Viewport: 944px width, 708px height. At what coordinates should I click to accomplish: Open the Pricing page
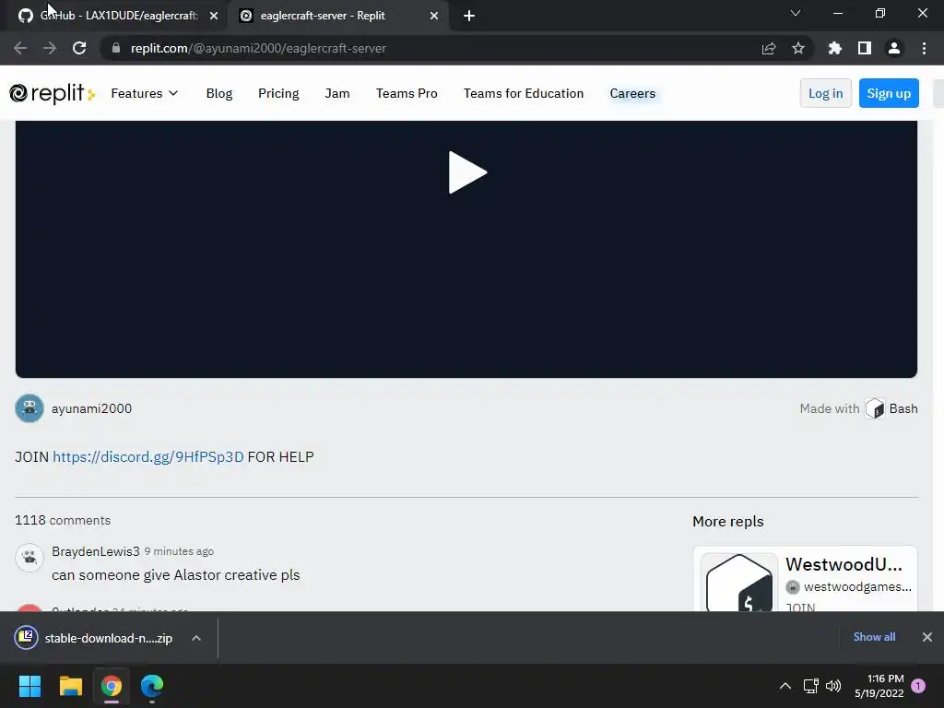(x=278, y=93)
